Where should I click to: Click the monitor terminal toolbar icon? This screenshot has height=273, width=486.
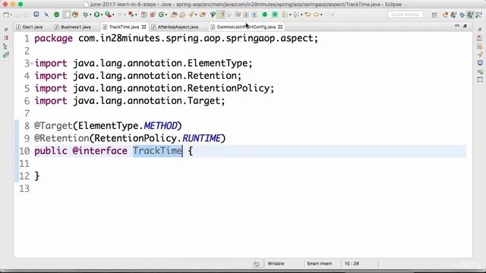click(x=36, y=14)
